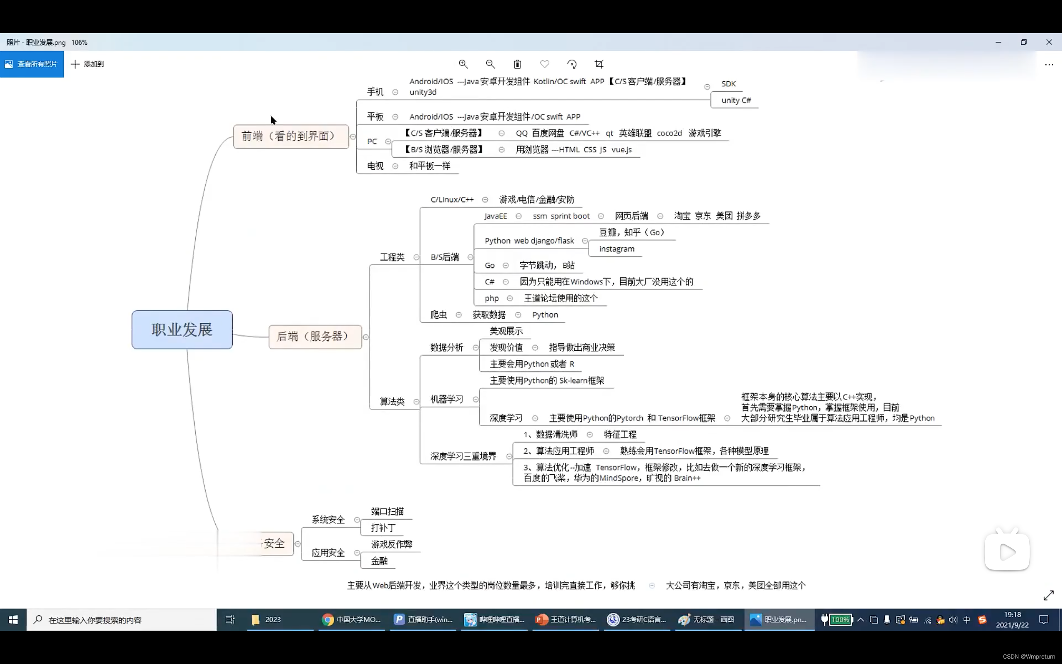Collapse the 系统安全 branch toggle
The width and height of the screenshot is (1062, 664).
point(357,520)
